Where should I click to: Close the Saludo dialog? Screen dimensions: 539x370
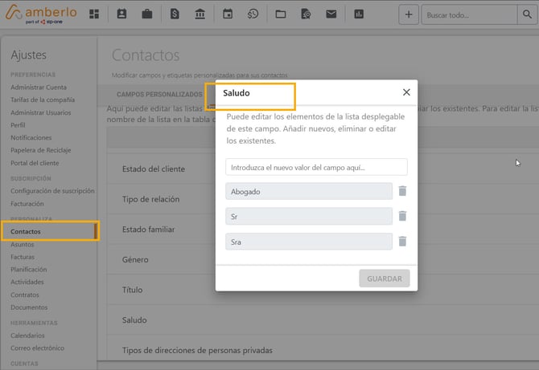[x=406, y=92]
